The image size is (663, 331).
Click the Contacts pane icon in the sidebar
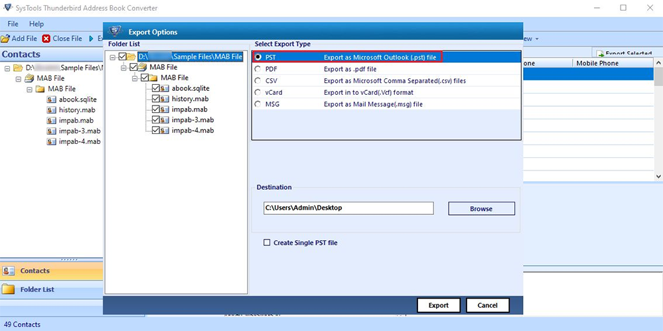coord(9,271)
